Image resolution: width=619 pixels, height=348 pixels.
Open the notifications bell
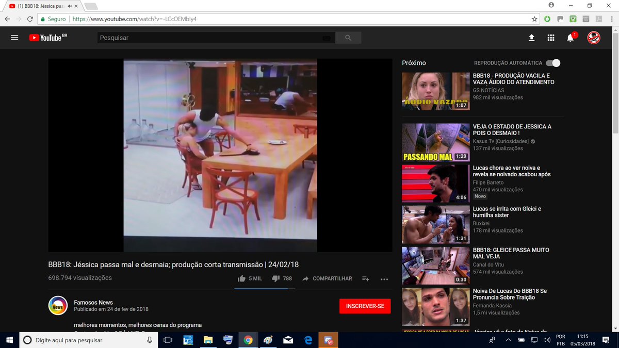[x=570, y=38]
